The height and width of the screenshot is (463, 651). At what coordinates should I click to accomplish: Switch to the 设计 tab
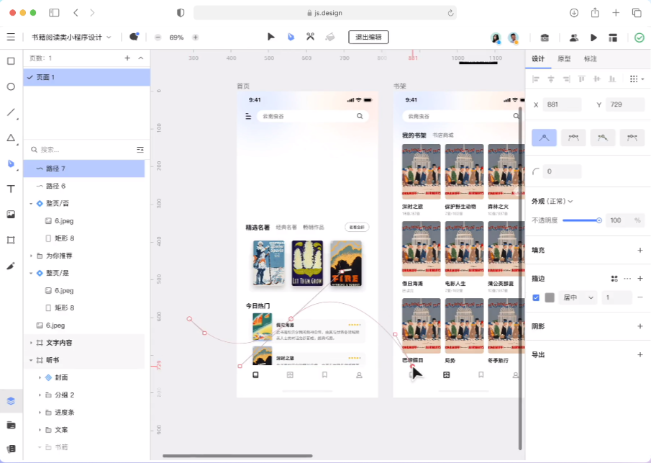pyautogui.click(x=538, y=58)
